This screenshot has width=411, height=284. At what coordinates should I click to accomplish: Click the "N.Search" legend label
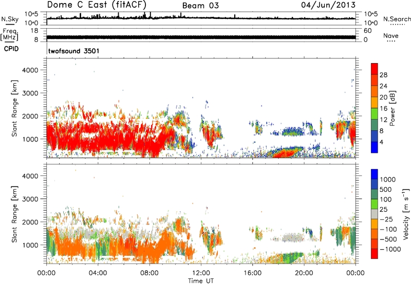click(397, 19)
